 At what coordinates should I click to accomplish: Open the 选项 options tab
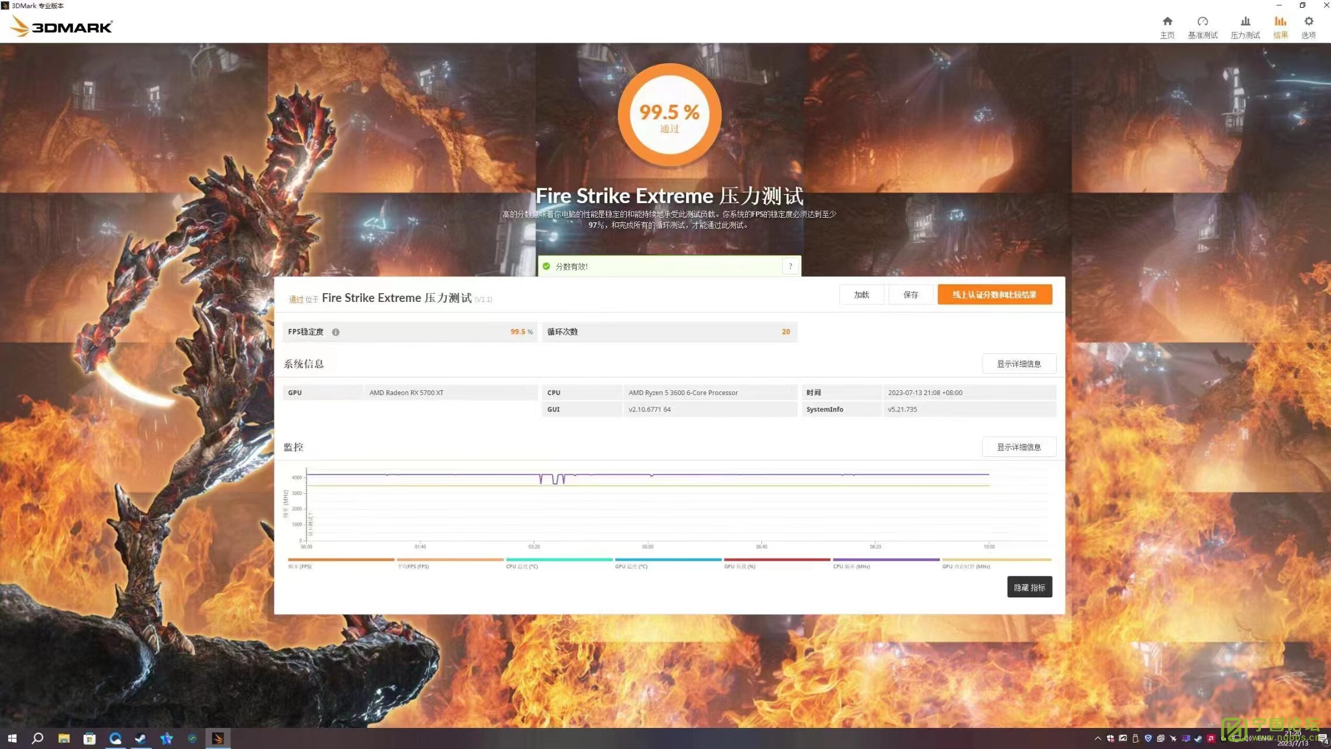[1308, 28]
